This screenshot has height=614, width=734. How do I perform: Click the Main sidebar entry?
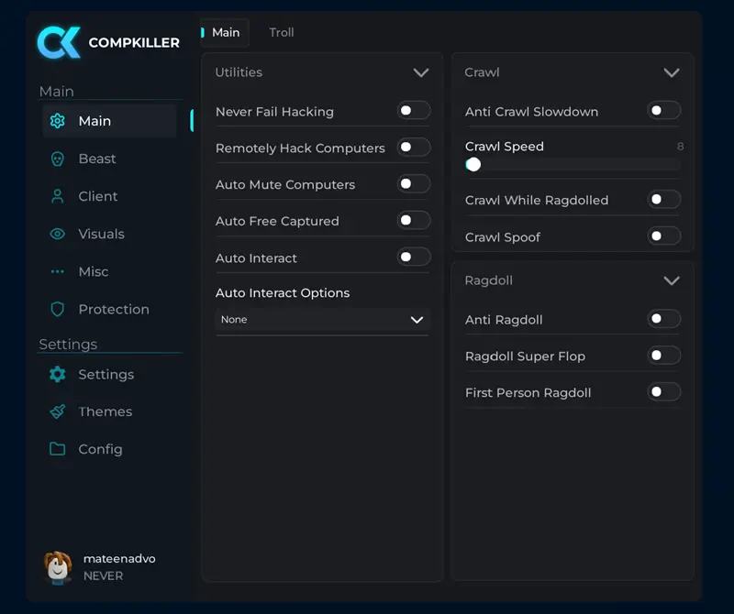pyautogui.click(x=109, y=121)
